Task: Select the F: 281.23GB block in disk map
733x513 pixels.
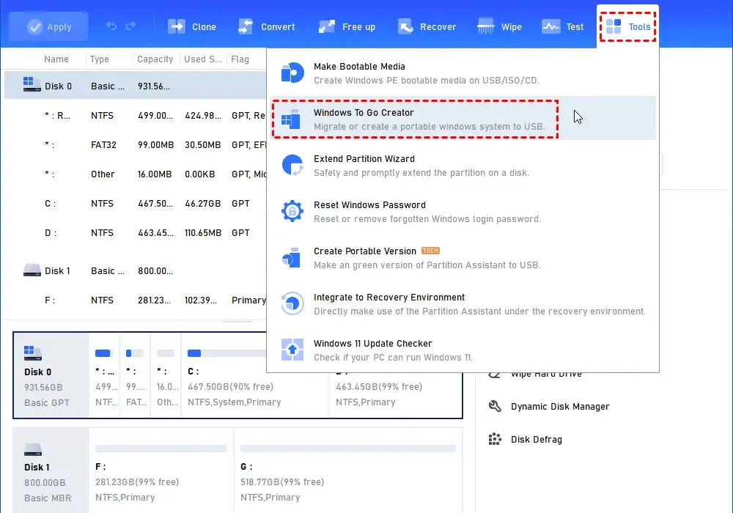Action: (161, 471)
